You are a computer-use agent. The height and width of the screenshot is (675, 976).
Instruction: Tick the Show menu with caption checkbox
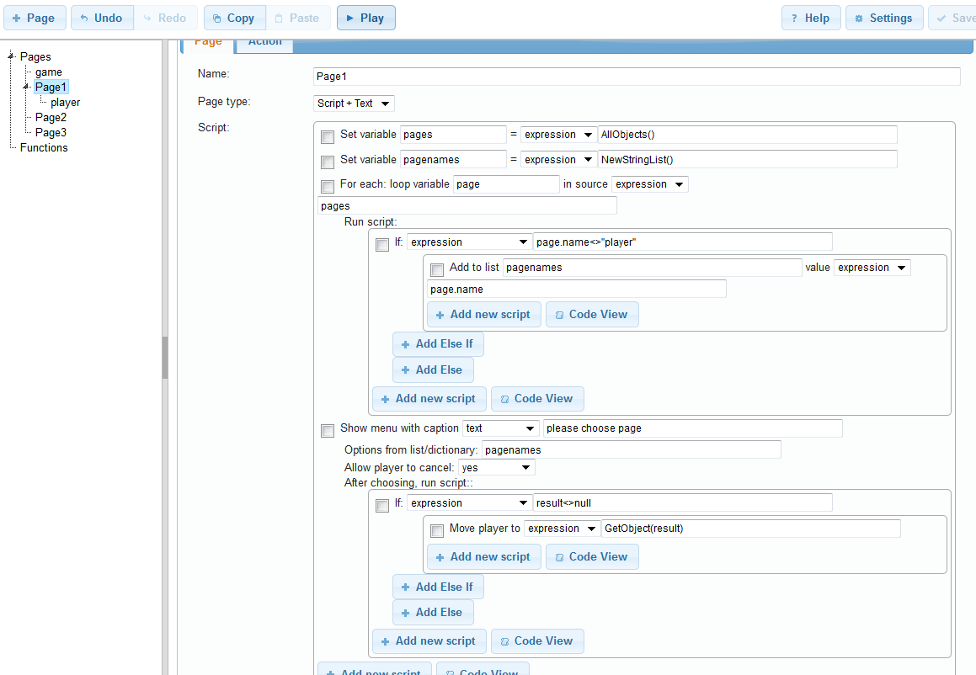328,431
